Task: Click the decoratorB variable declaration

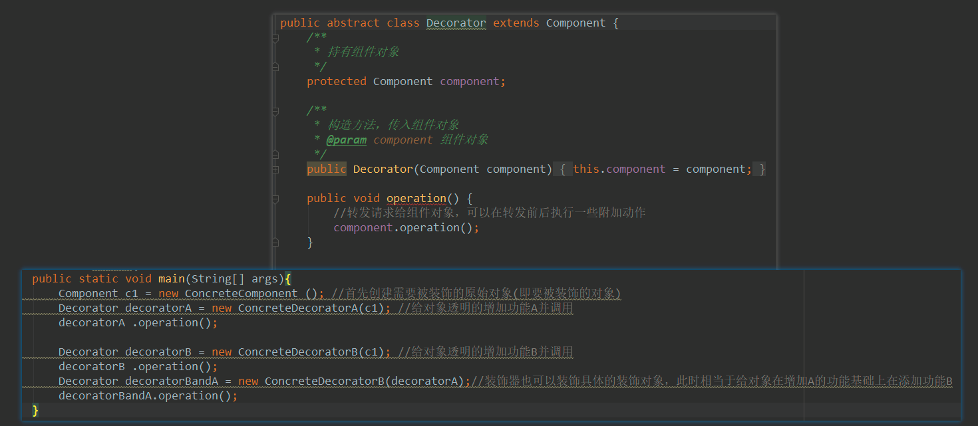Action: coord(158,352)
